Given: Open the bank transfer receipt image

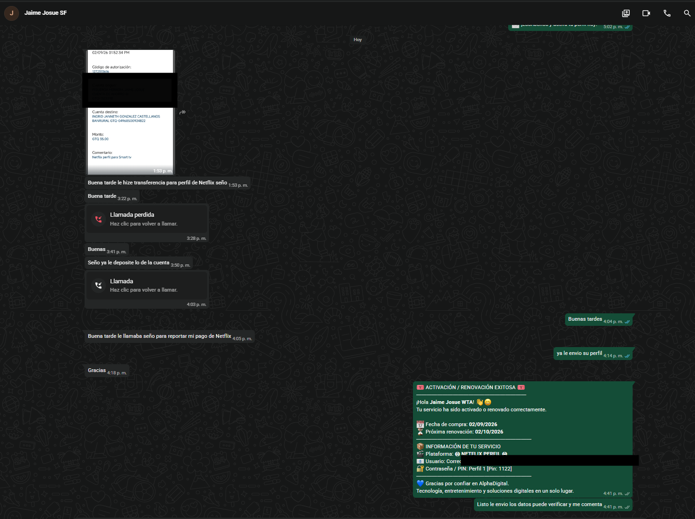Looking at the screenshot, I should click(130, 112).
